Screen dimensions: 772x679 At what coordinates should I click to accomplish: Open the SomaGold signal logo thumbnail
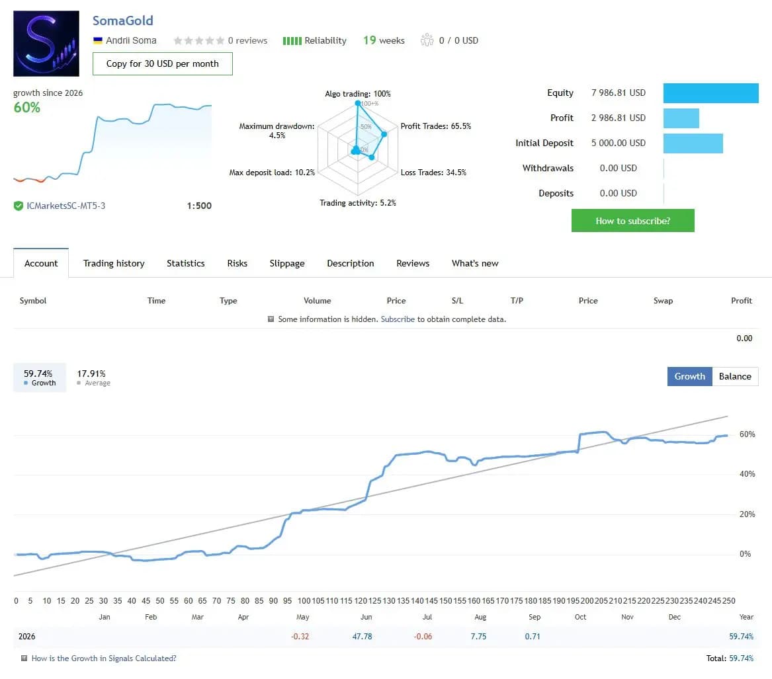pyautogui.click(x=46, y=43)
